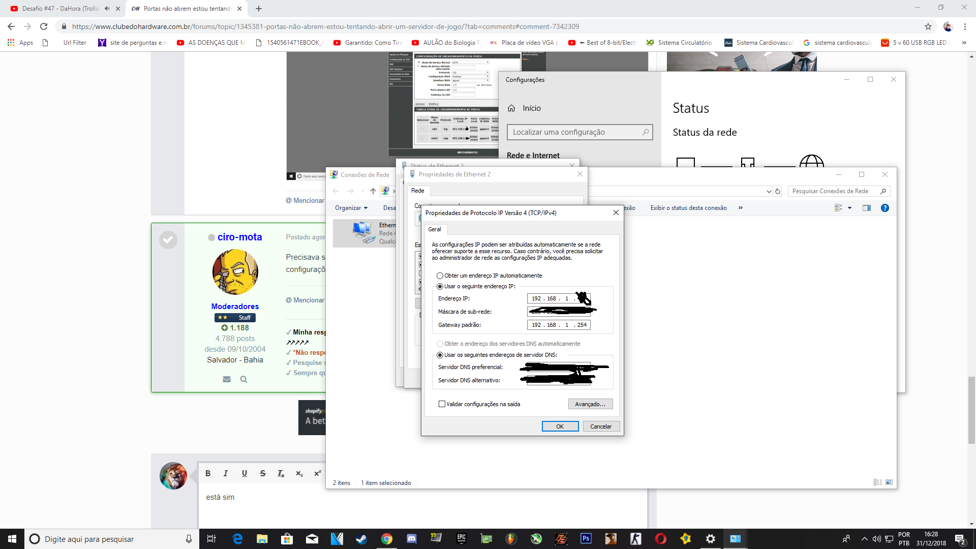This screenshot has width=976, height=549.
Task: Click the Windows search box Digite aqui para pesquisar
Action: tap(111, 539)
